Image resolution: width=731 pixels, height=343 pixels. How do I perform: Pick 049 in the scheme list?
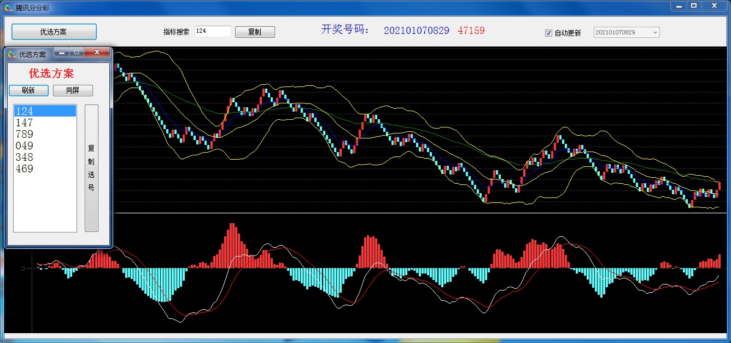click(x=45, y=146)
